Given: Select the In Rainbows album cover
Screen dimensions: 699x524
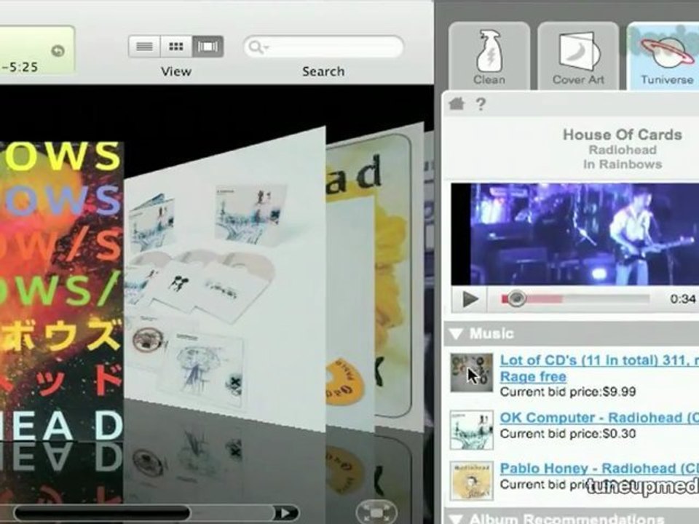Looking at the screenshot, I should (x=61, y=290).
